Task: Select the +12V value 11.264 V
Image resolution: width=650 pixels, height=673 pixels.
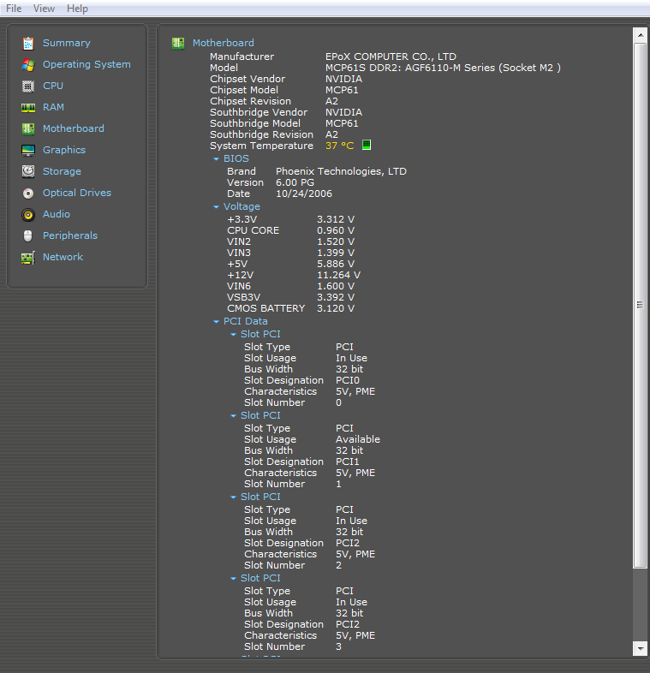Action: point(339,275)
